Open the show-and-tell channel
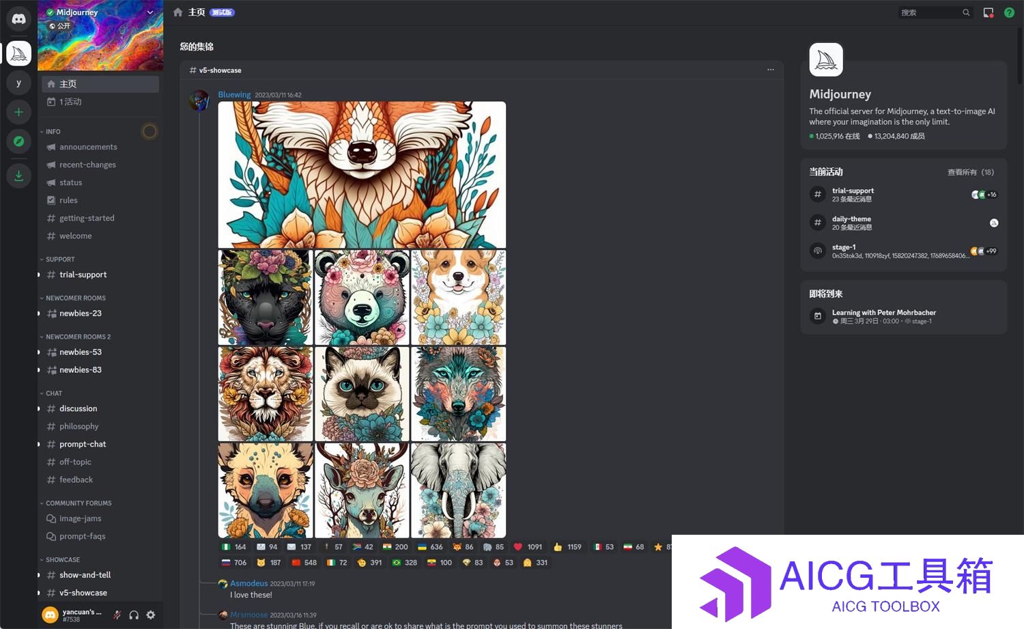1024x629 pixels. point(100,575)
